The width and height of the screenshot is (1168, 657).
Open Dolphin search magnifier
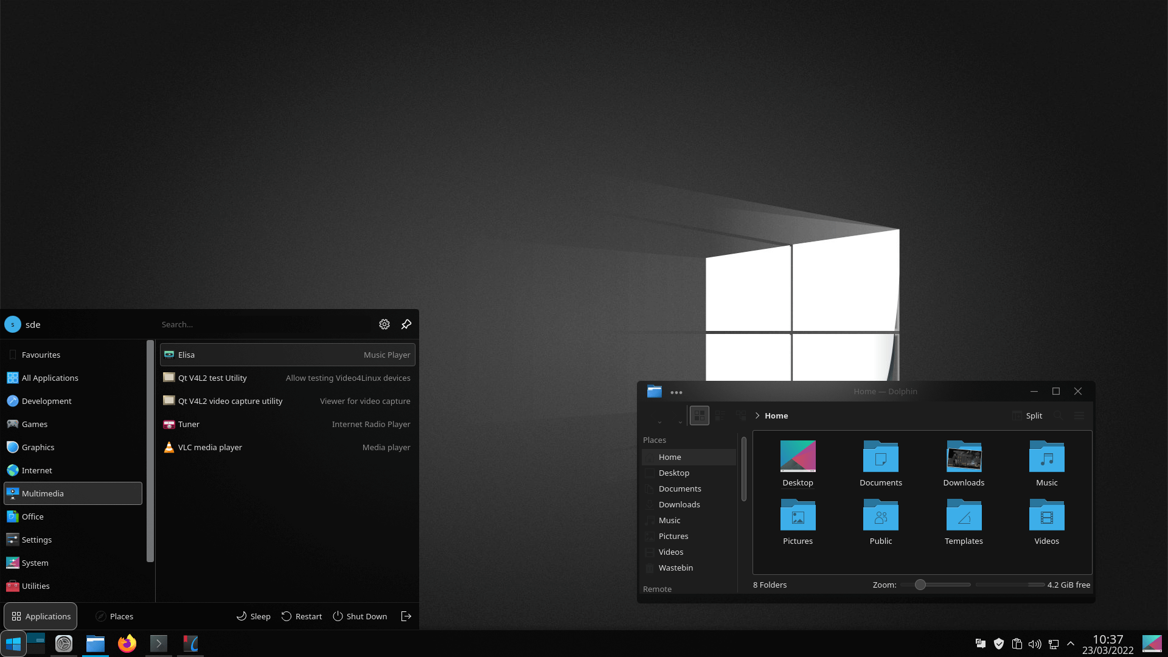pyautogui.click(x=1058, y=415)
